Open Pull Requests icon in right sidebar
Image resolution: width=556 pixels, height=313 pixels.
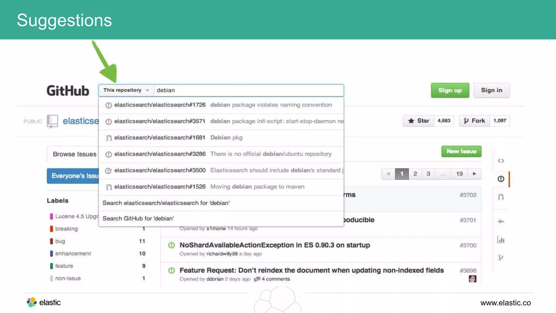tap(501, 197)
